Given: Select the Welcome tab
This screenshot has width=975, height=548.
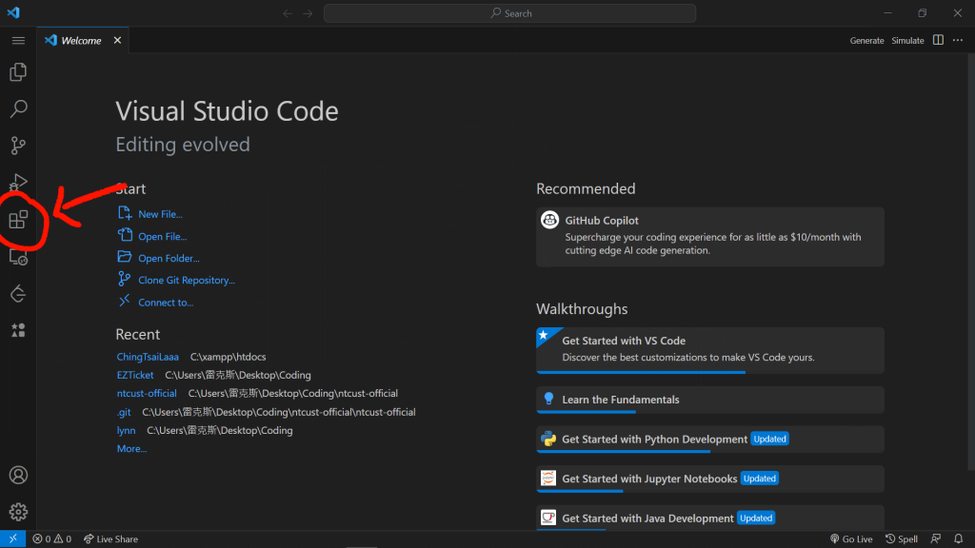Looking at the screenshot, I should point(80,41).
